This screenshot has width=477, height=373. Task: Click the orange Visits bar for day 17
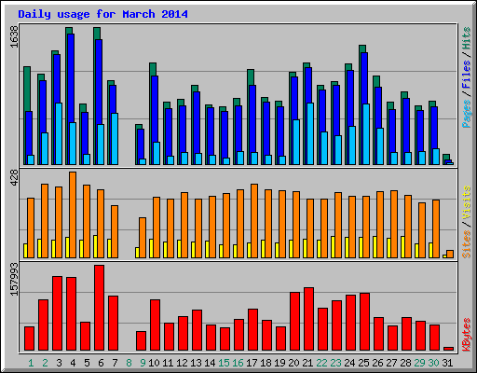point(254,221)
